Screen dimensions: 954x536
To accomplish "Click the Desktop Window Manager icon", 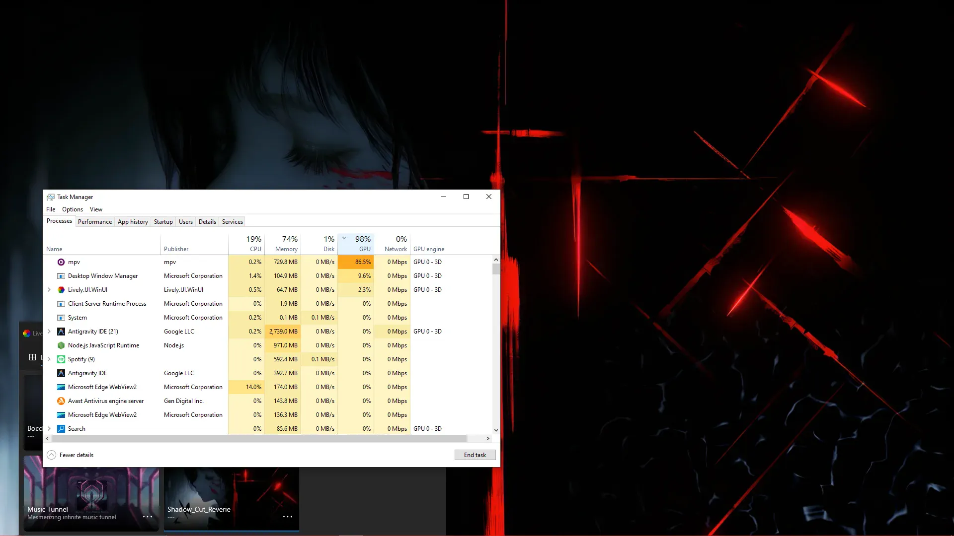I will [x=61, y=276].
